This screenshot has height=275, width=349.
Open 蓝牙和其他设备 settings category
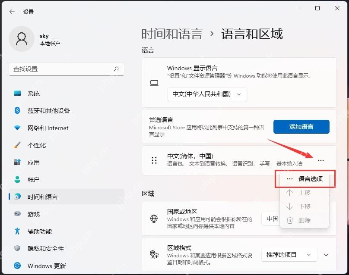coord(67,111)
